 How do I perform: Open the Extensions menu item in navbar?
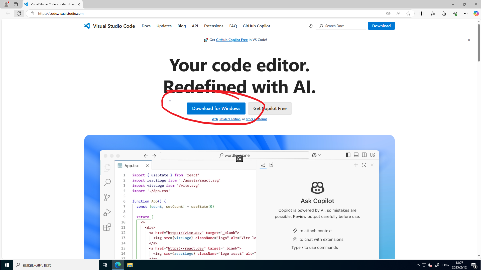[x=213, y=26]
